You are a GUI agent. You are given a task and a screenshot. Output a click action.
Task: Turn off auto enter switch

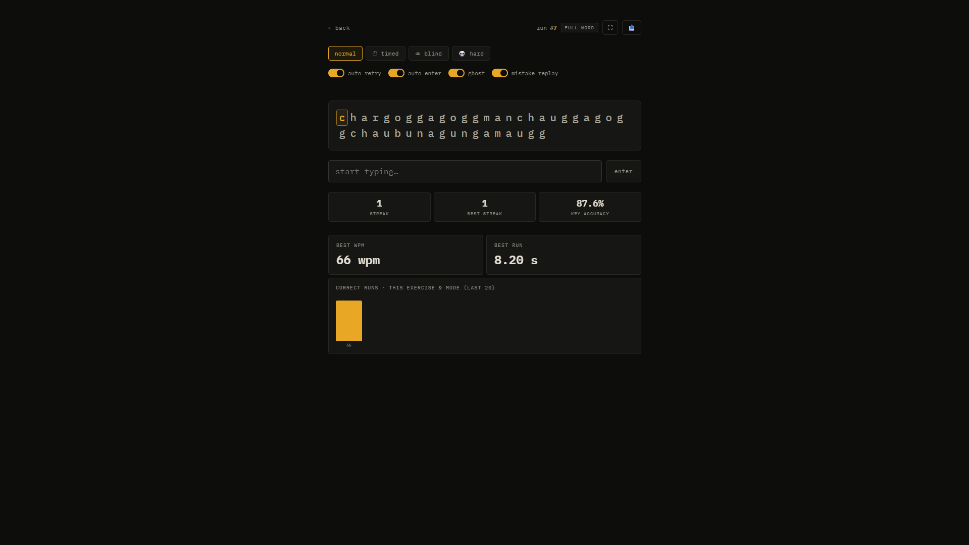[x=396, y=73]
